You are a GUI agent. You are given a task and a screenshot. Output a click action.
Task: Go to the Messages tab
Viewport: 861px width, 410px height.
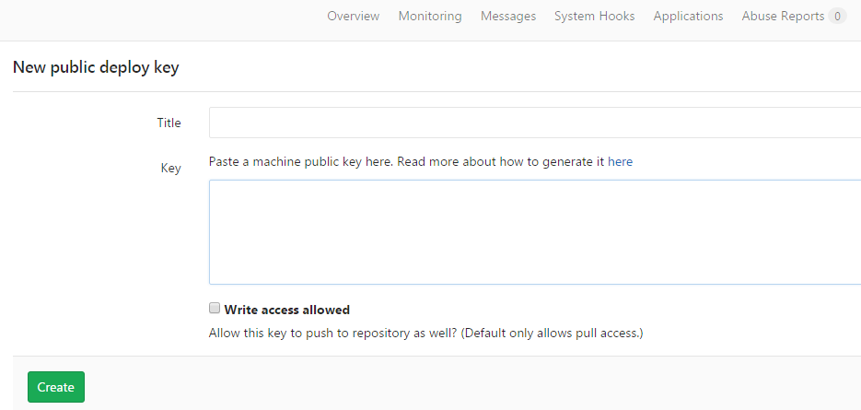[x=508, y=16]
